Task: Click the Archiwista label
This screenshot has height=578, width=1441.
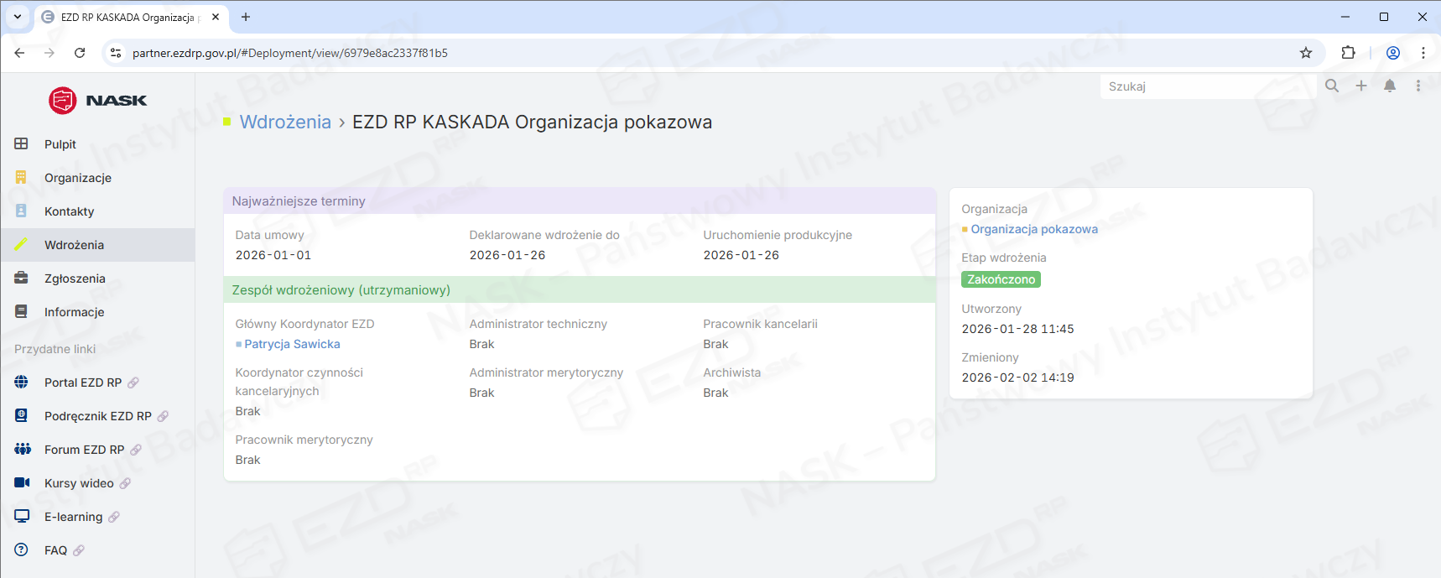Action: click(x=731, y=372)
